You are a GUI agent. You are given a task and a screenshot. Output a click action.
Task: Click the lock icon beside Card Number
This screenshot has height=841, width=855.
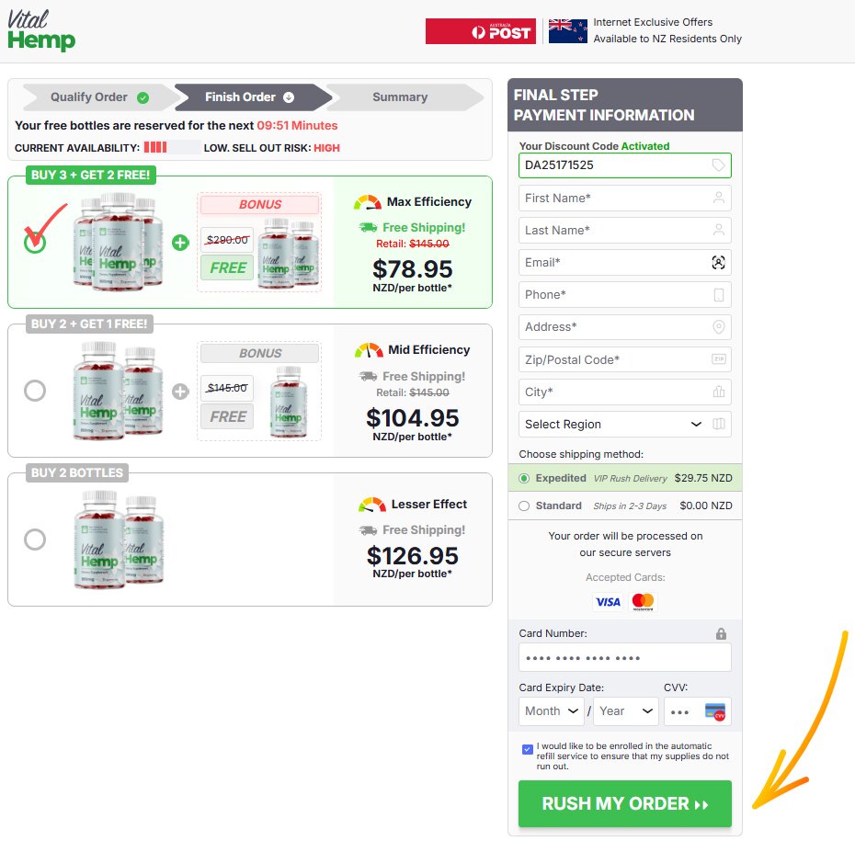pyautogui.click(x=721, y=633)
